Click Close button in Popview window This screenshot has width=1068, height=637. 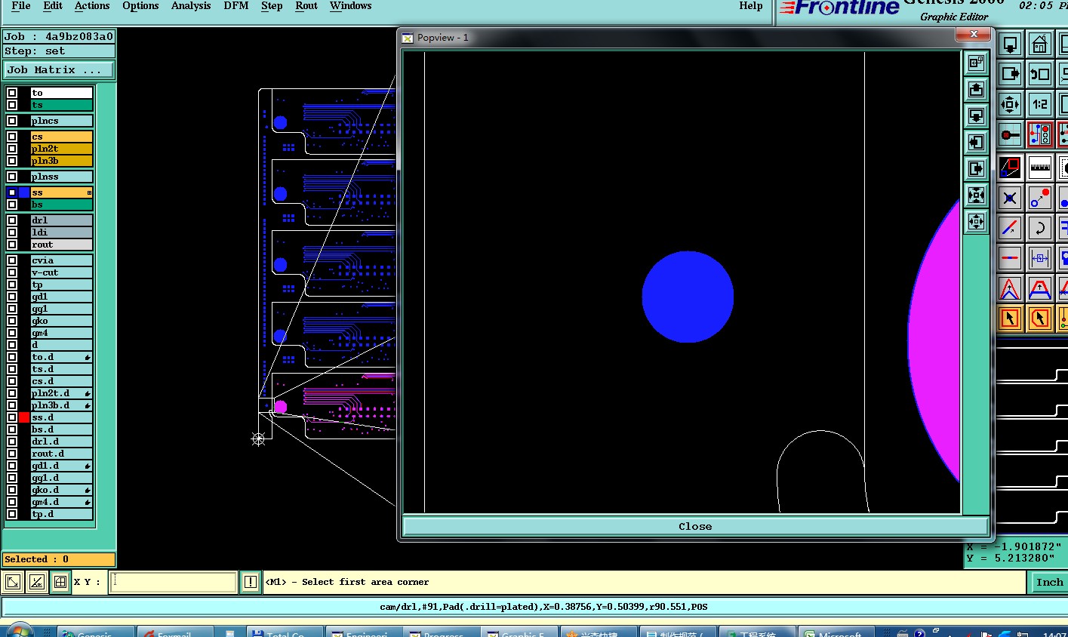pyautogui.click(x=695, y=526)
